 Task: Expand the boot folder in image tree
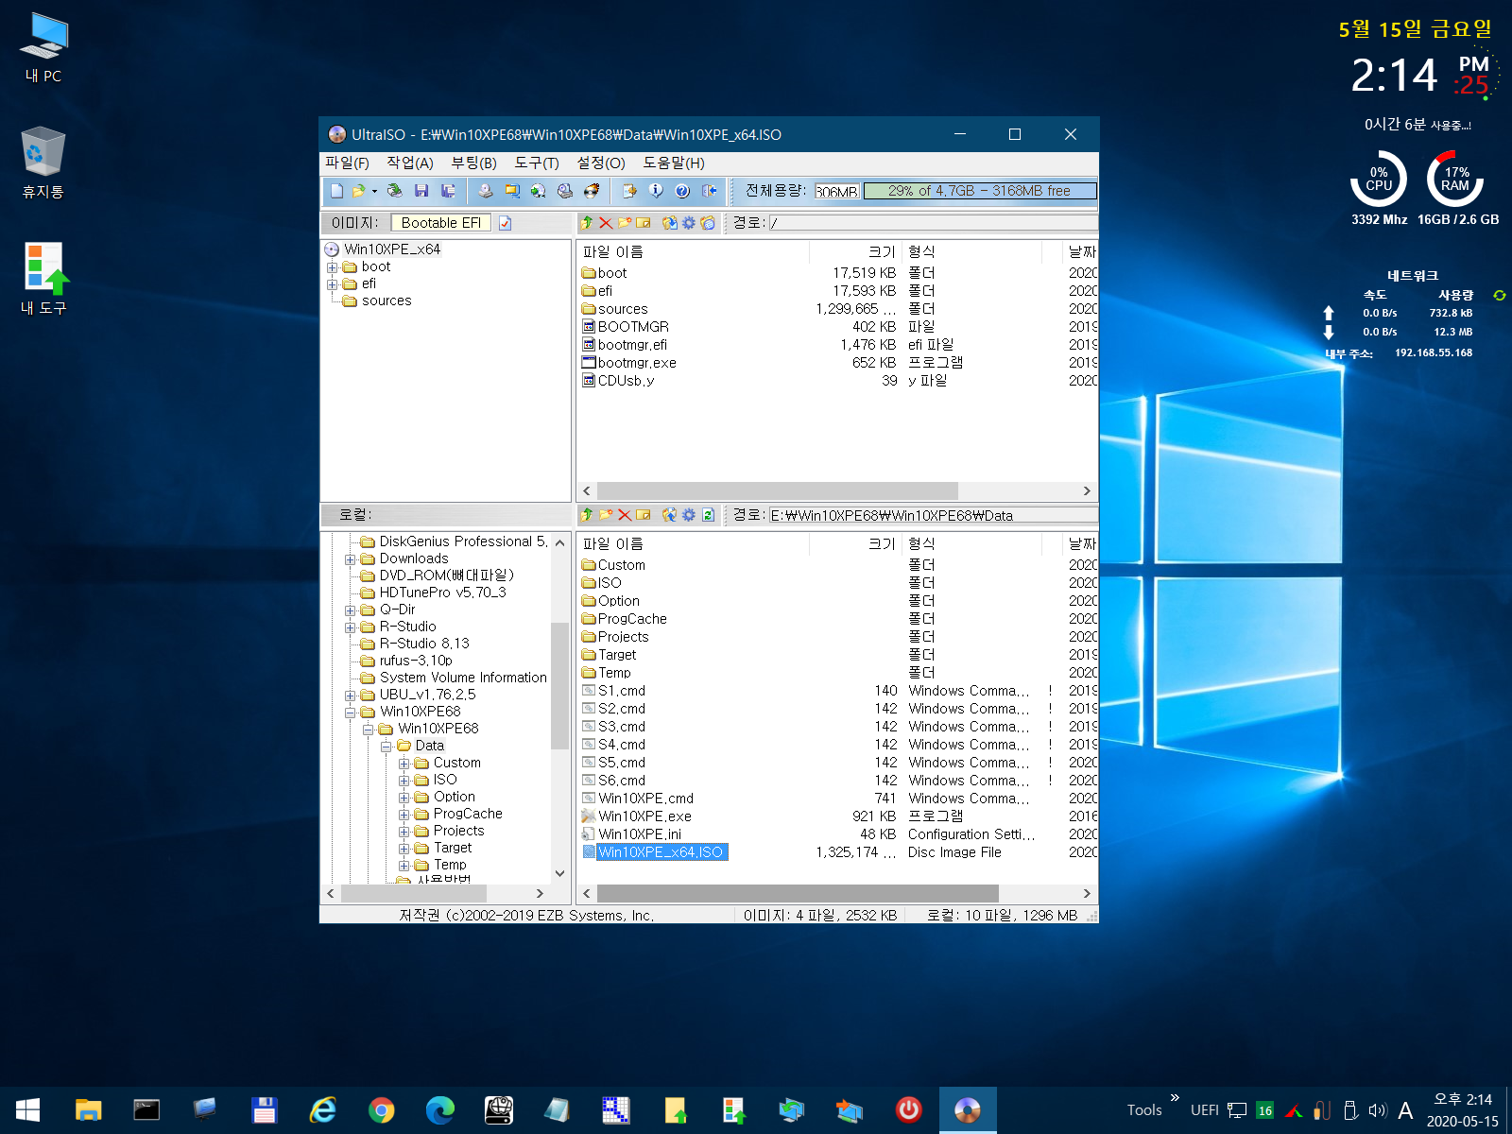point(333,267)
